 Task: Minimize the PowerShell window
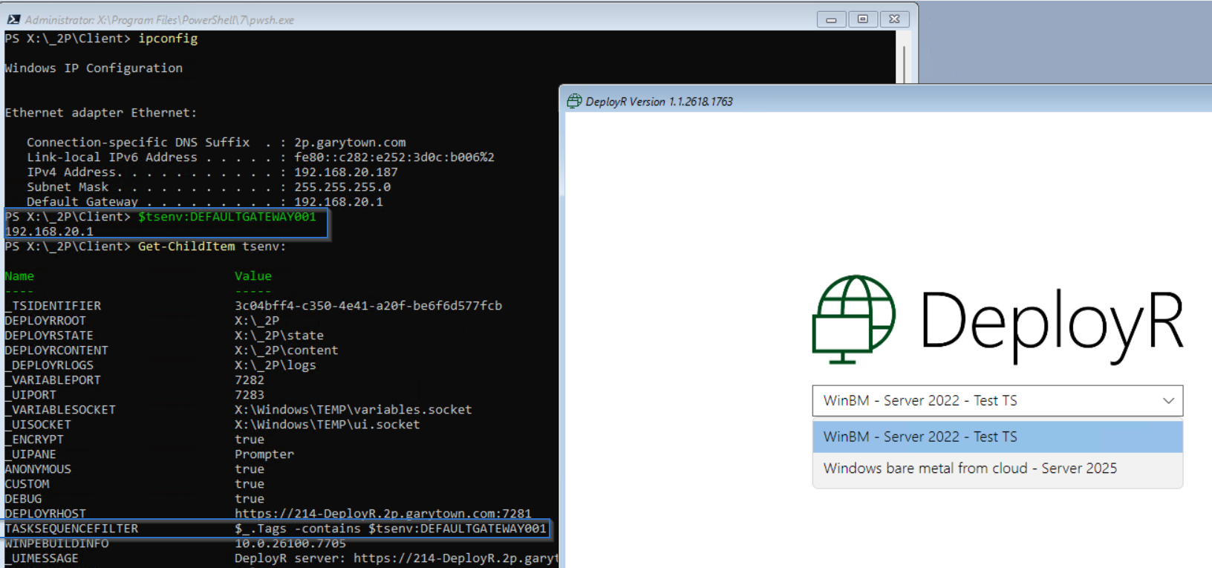[x=831, y=19]
